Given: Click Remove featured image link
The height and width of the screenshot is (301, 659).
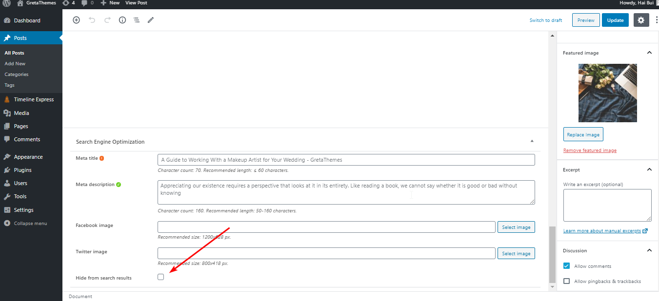Looking at the screenshot, I should (x=590, y=150).
